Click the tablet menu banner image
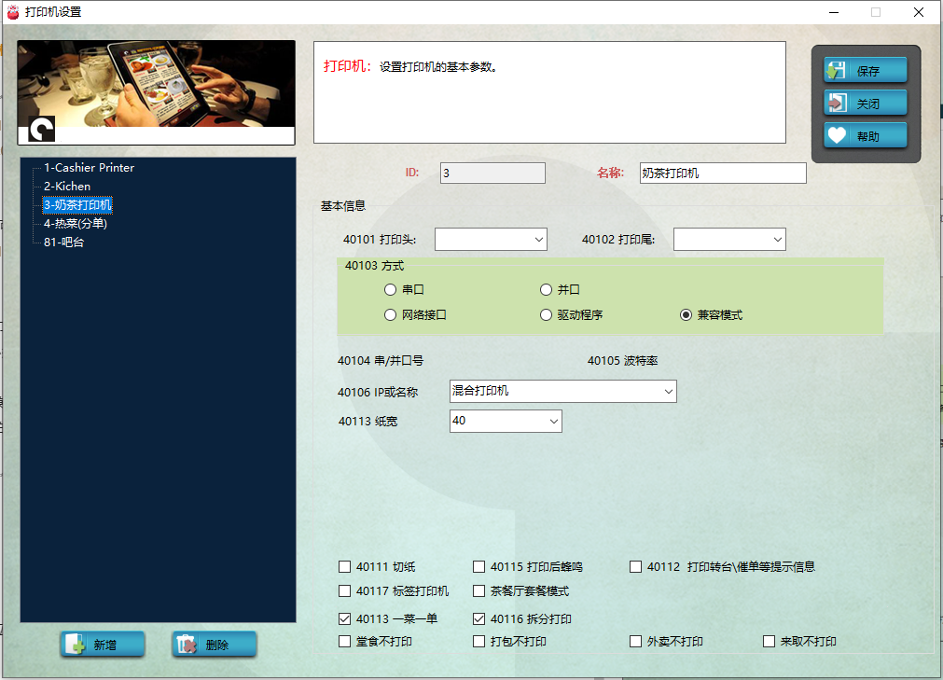This screenshot has height=680, width=943. 157,92
